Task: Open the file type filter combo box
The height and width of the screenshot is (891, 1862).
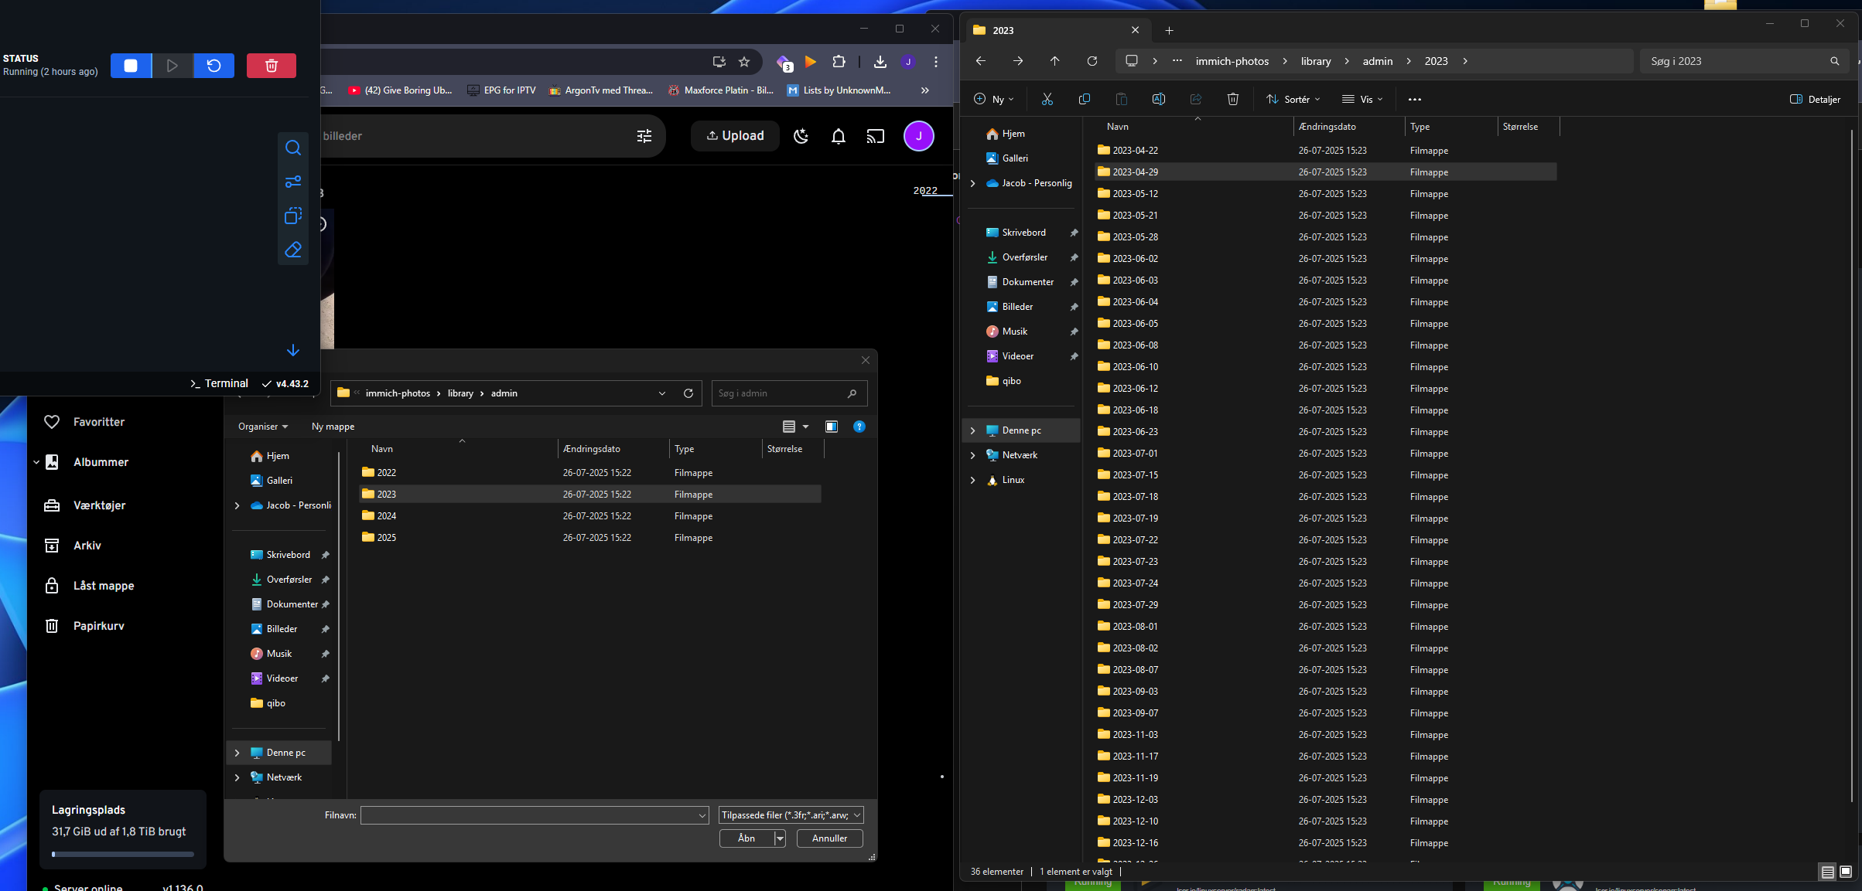Action: point(791,814)
